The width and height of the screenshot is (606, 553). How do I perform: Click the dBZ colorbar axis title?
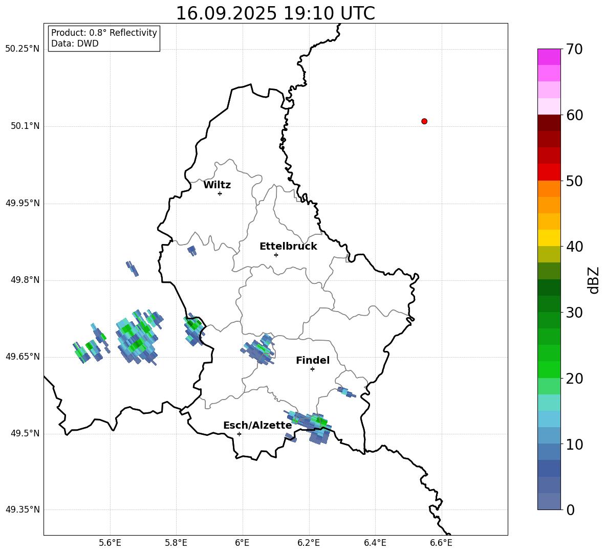click(594, 280)
